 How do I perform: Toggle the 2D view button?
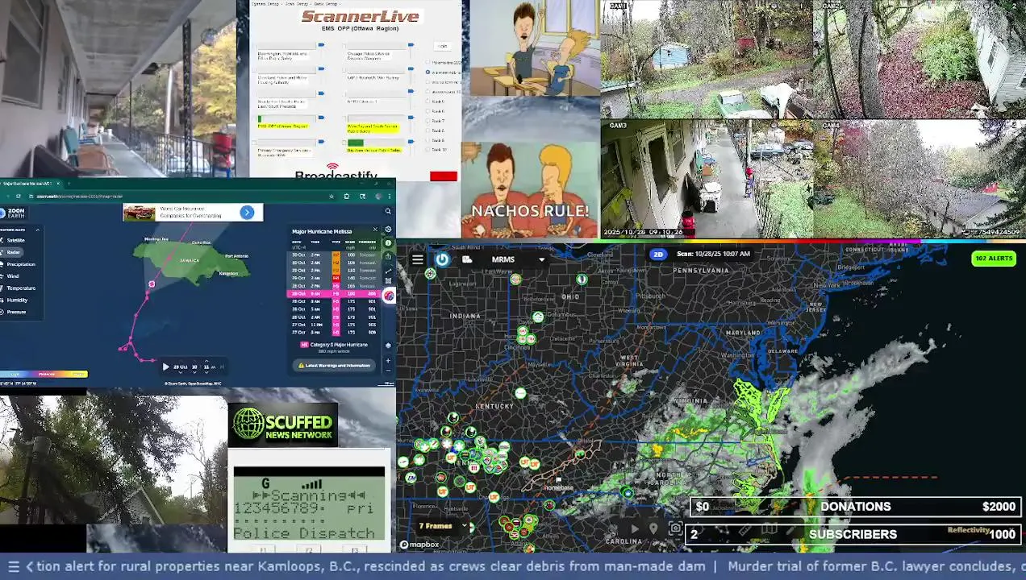[658, 255]
